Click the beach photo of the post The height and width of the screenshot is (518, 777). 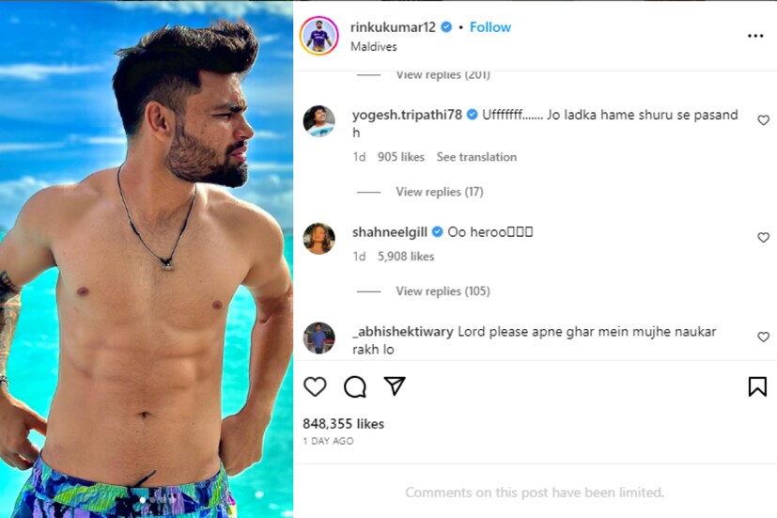[x=147, y=259]
